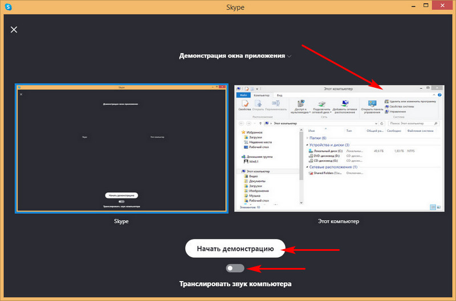Toggle the computer sound broadcast switch

(x=235, y=268)
